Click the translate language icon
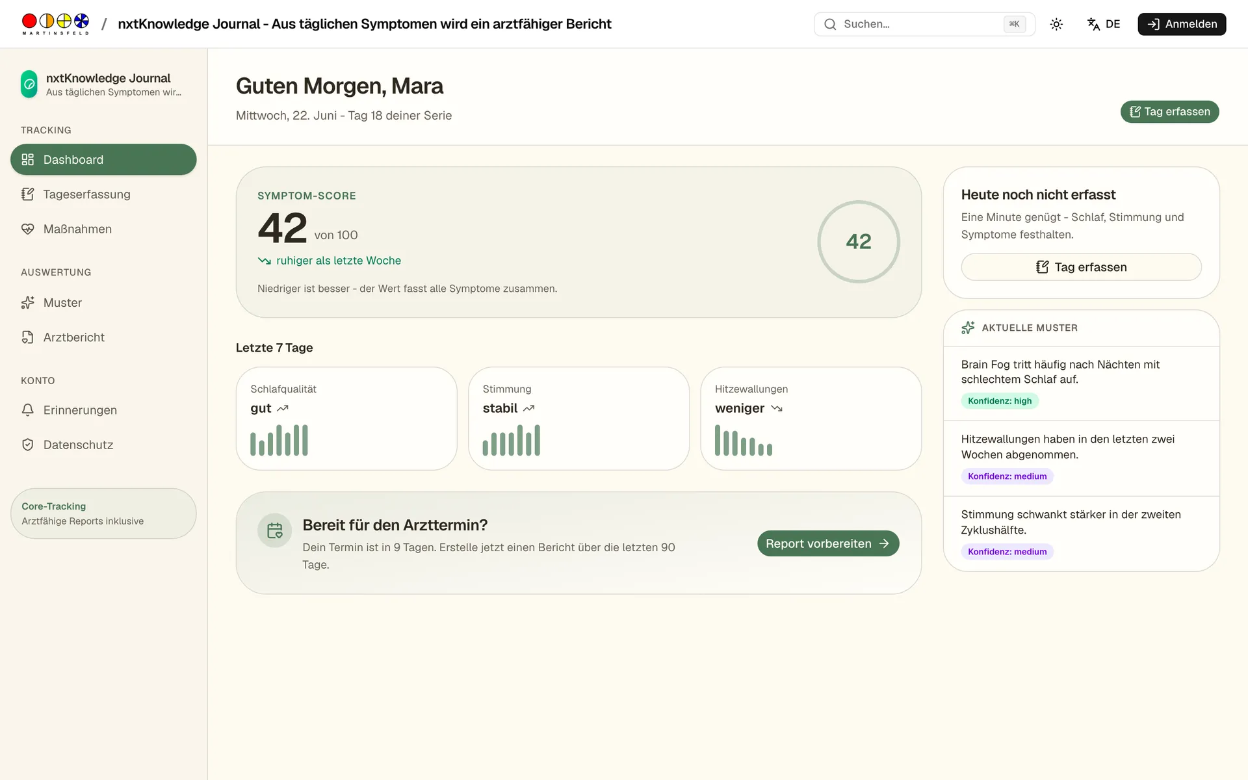The height and width of the screenshot is (780, 1248). (x=1093, y=24)
